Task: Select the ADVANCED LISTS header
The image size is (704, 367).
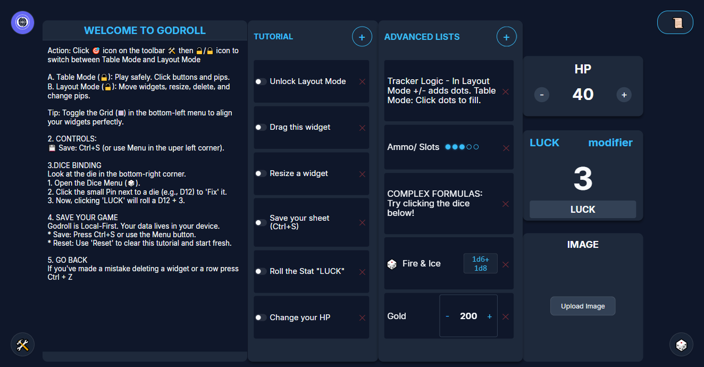Action: click(x=422, y=37)
